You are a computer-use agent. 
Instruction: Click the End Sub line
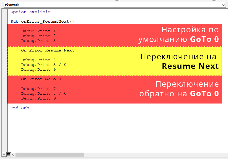[x=20, y=108]
